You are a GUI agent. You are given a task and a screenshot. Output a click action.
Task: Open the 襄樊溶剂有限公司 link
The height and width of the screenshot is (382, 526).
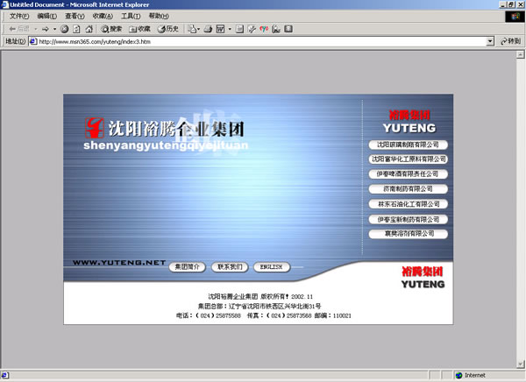(409, 234)
